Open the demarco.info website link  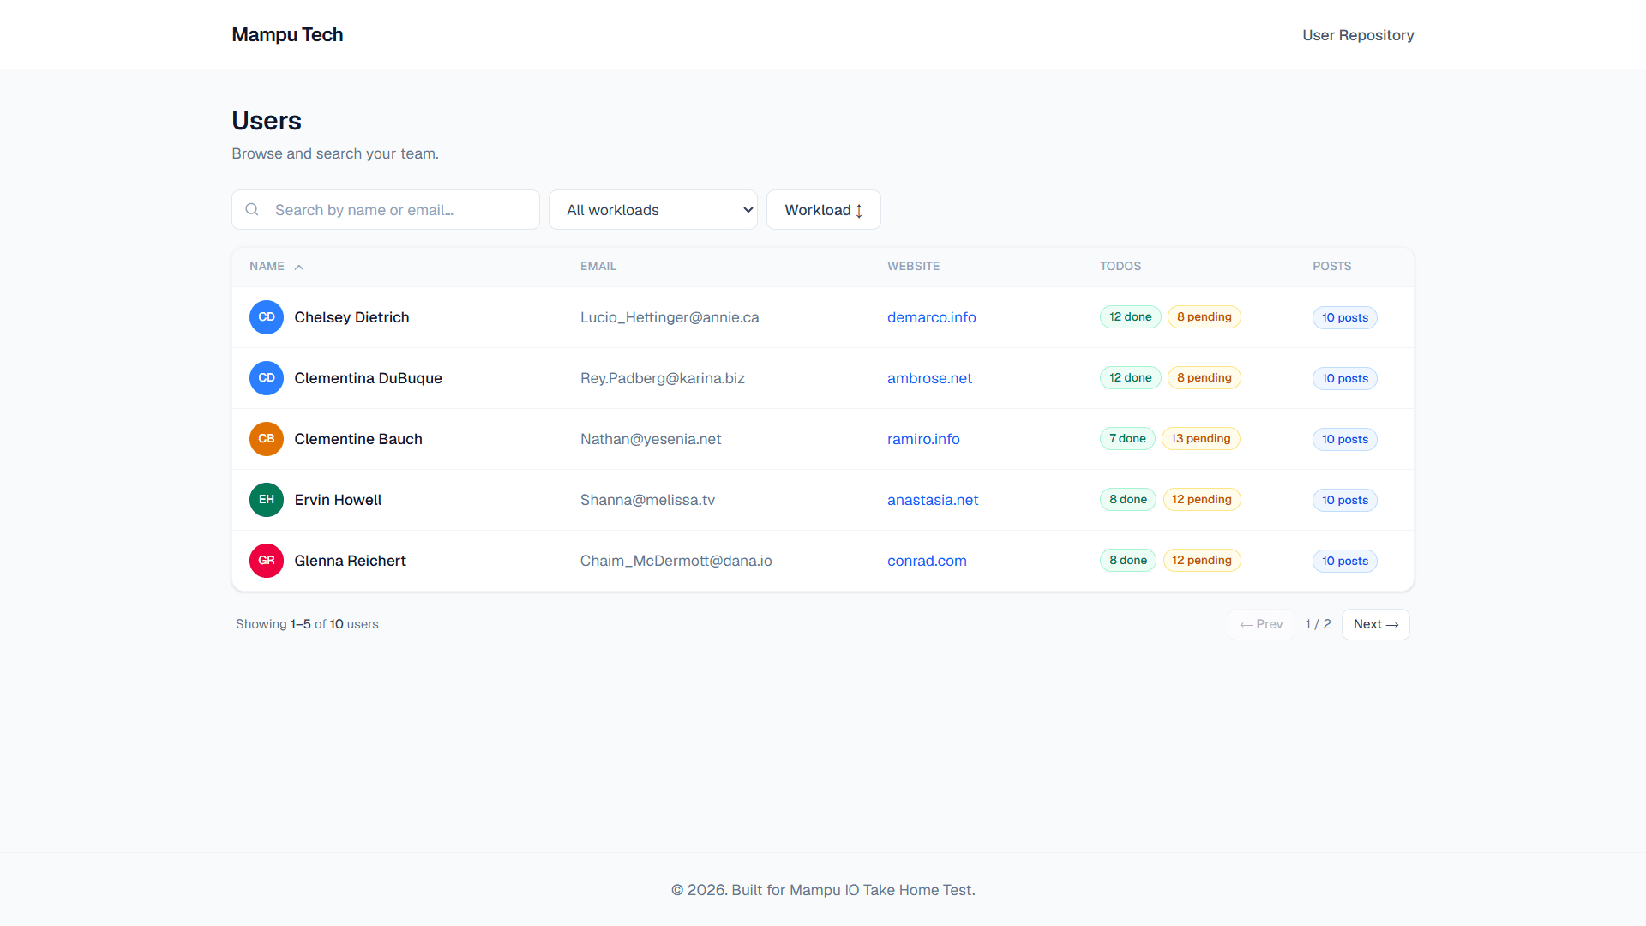pyautogui.click(x=931, y=317)
